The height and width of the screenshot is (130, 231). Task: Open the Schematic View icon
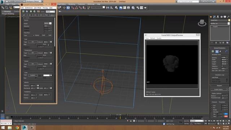[x=128, y=8]
